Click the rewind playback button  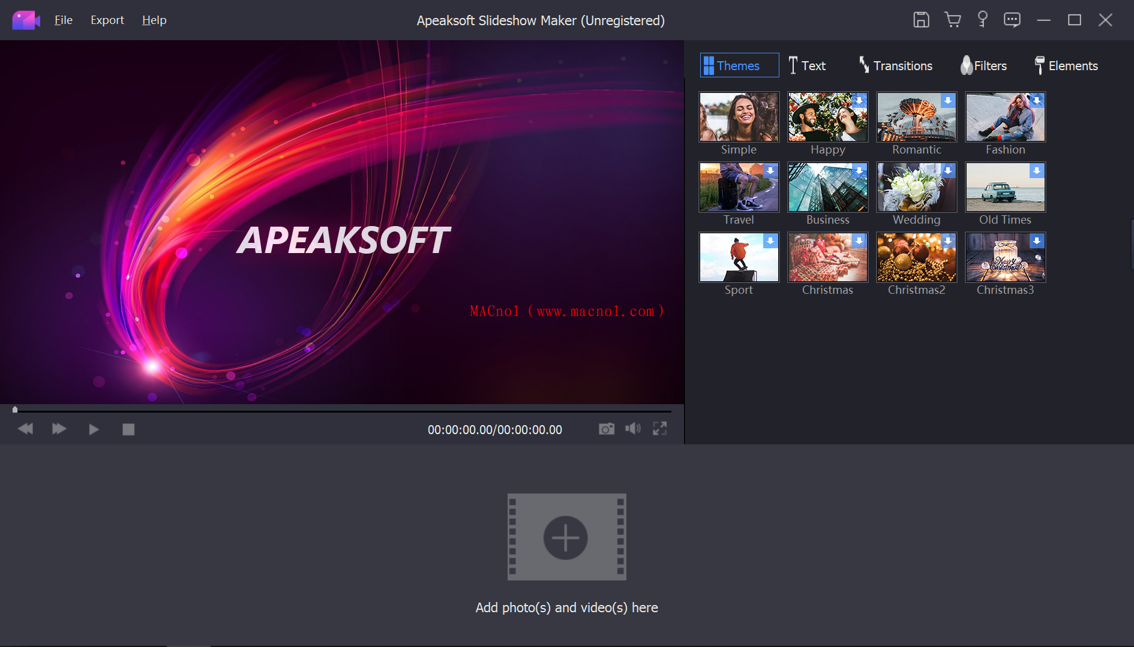click(26, 429)
